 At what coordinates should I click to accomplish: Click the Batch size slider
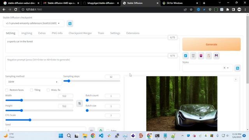(103, 110)
